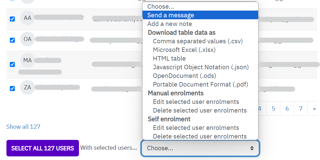The width and height of the screenshot is (320, 160).
Task: Click the AA user avatar icon
Action: coord(27,18)
